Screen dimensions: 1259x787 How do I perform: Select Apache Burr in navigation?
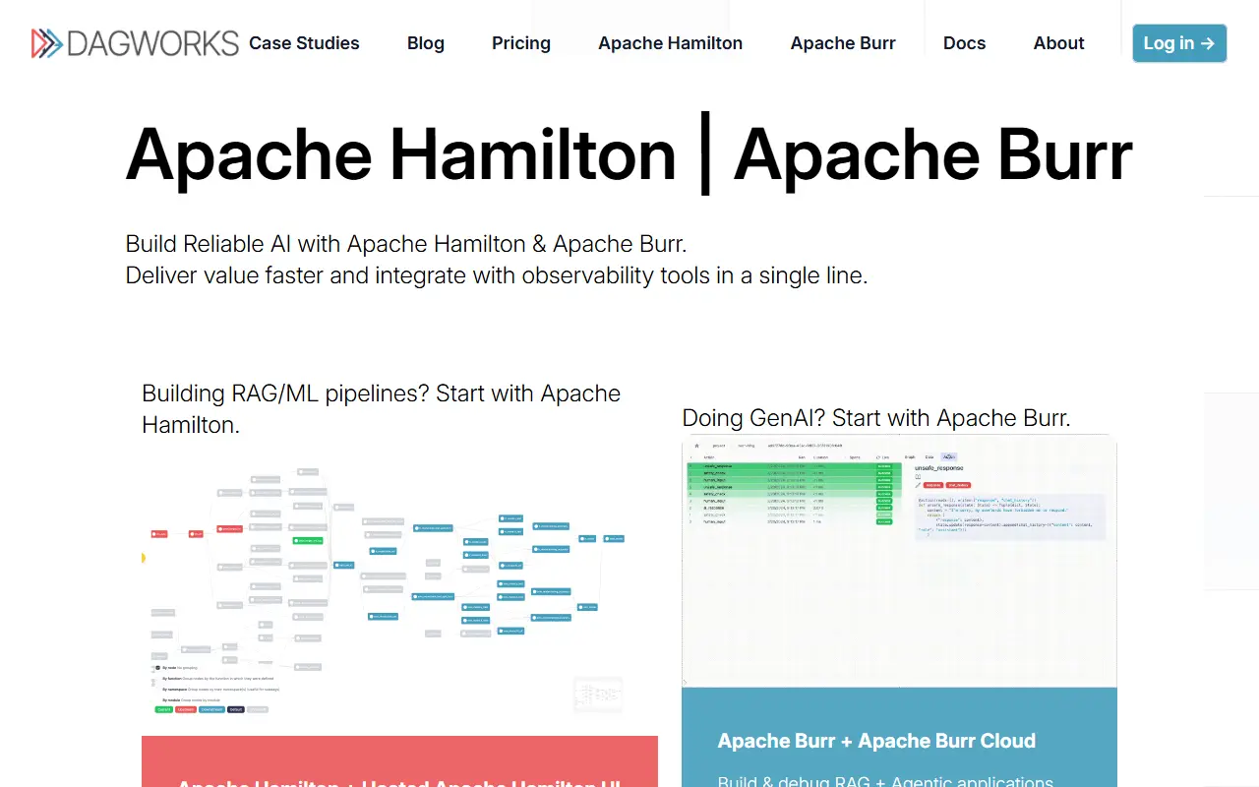coord(843,43)
